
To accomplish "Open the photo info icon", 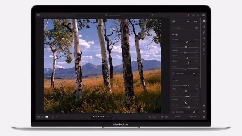I will coord(204,117).
